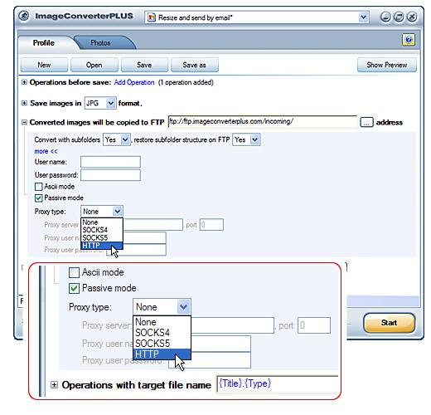This screenshot has width=431, height=415.
Task: Click the User password input field
Action: click(110, 175)
